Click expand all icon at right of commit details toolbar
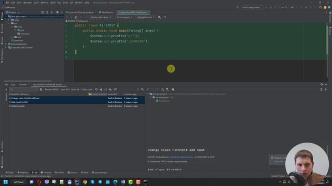This screenshot has height=186, width=332. coord(321,89)
